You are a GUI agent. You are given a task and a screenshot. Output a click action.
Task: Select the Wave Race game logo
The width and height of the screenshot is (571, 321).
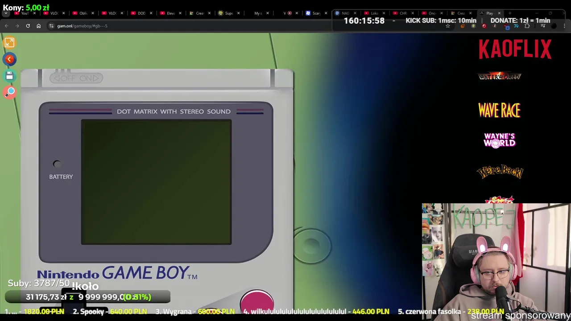coord(499,110)
